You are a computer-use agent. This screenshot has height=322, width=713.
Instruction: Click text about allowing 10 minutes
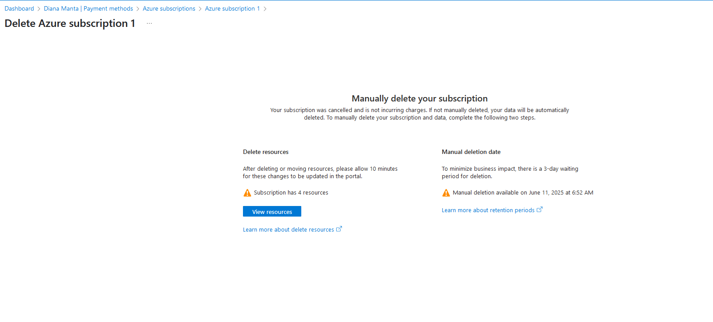[320, 172]
